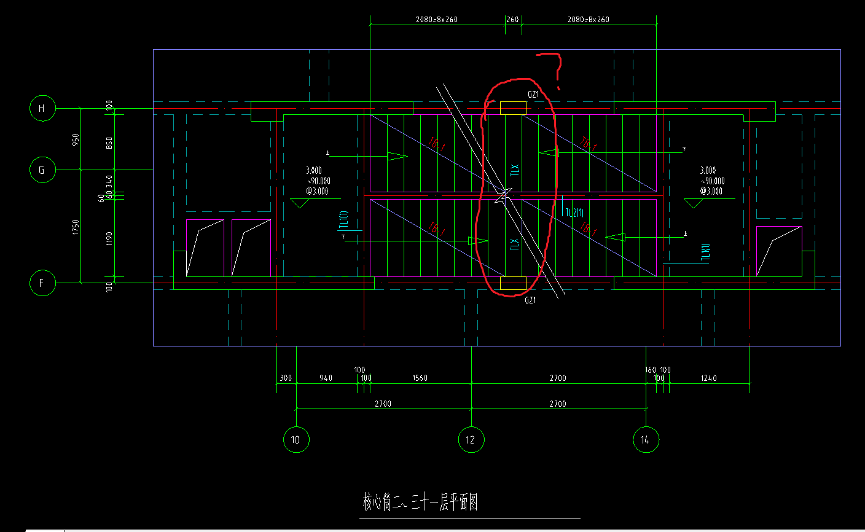Click the 2080=8x260 dimension left of 260
865x532 pixels.
437,20
